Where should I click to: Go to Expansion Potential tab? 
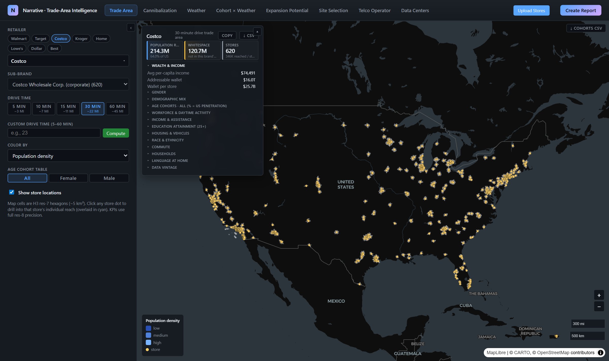(x=287, y=10)
